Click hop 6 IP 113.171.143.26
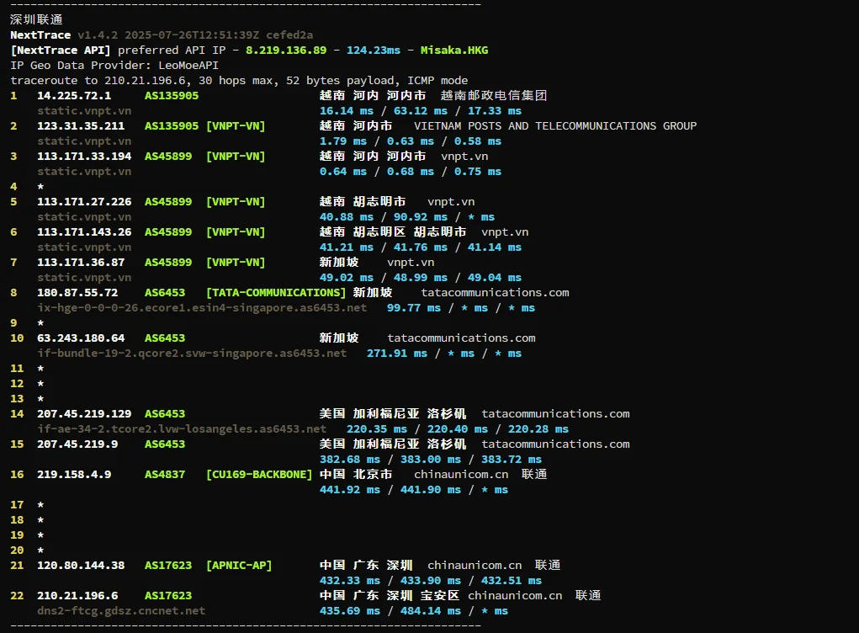 (x=84, y=232)
